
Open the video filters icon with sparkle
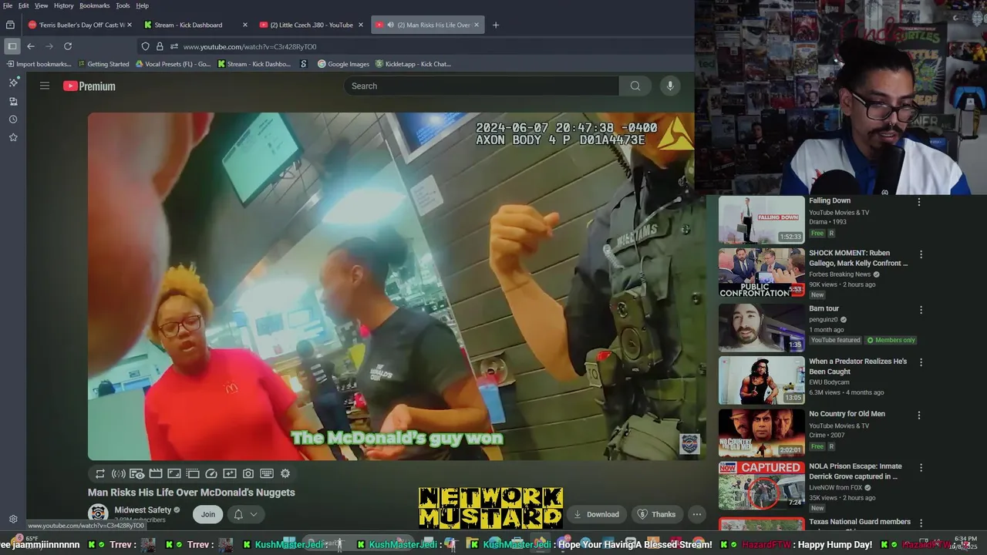(x=230, y=474)
